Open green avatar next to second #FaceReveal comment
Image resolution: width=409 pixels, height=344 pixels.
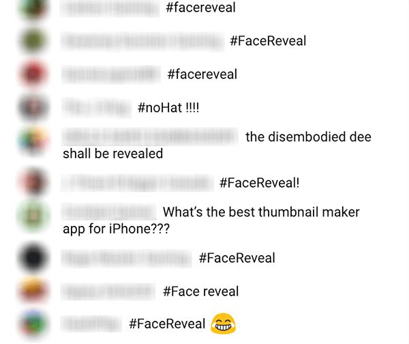[x=33, y=40]
